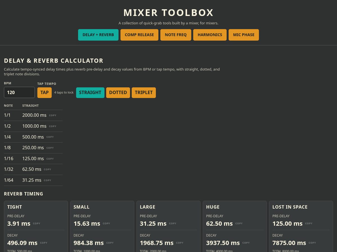Viewport: 337px width, 252px height.
Task: Copy the Small decay 984.38 ms
Action: [110, 243]
